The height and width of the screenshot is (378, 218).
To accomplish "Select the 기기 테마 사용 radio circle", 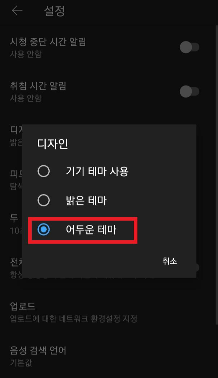I will point(44,172).
